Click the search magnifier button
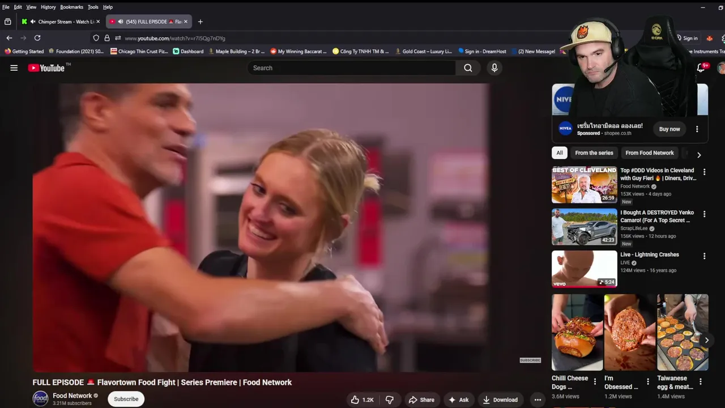The height and width of the screenshot is (408, 725). 468,68
